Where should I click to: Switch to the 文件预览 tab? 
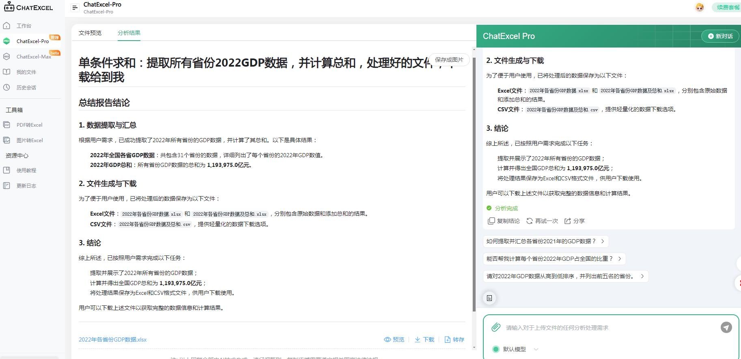coord(90,33)
